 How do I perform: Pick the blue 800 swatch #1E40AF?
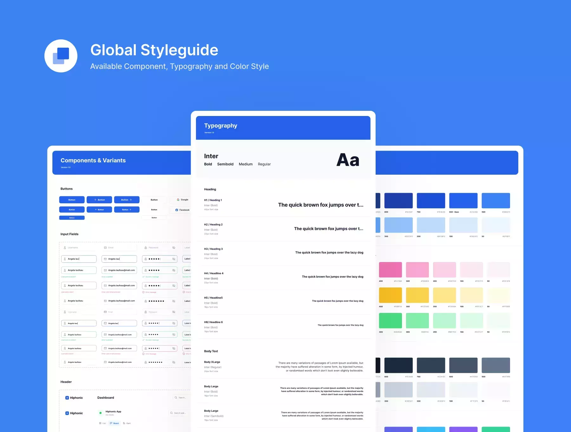tap(398, 201)
